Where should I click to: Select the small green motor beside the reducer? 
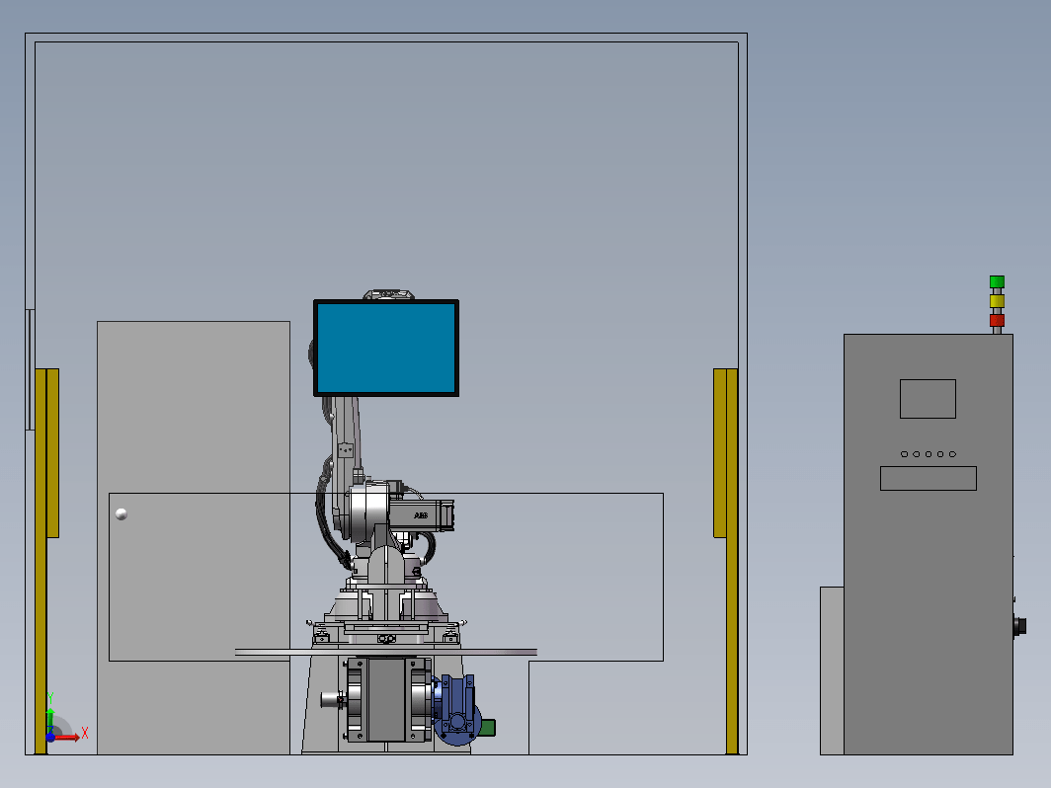(x=488, y=728)
